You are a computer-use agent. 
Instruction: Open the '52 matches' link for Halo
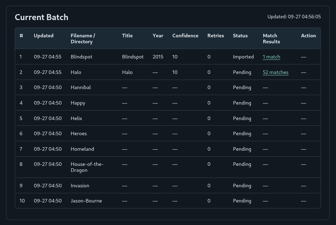click(276, 72)
